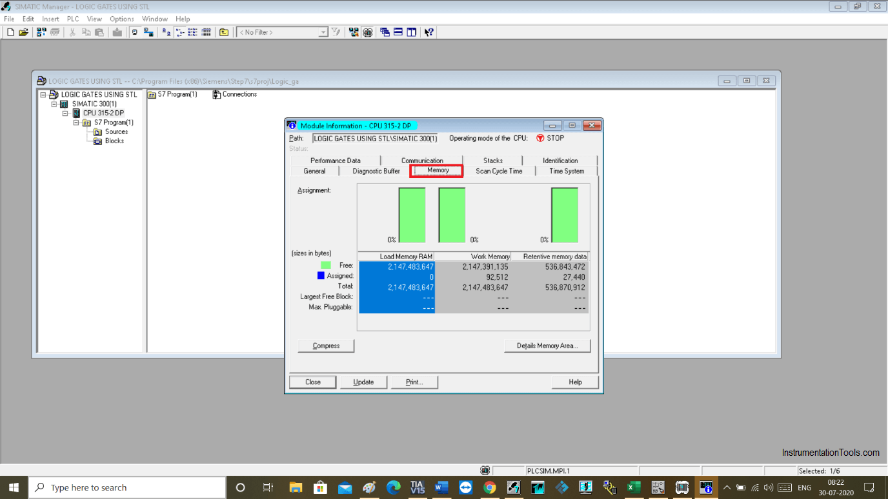The image size is (888, 499).
Task: Switch to the Stacks tab
Action: pos(493,161)
